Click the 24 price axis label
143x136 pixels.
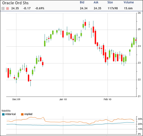point(139,46)
